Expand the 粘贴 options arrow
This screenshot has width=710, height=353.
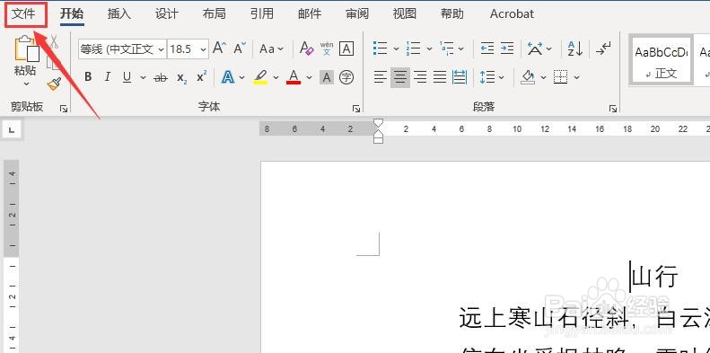(x=26, y=84)
